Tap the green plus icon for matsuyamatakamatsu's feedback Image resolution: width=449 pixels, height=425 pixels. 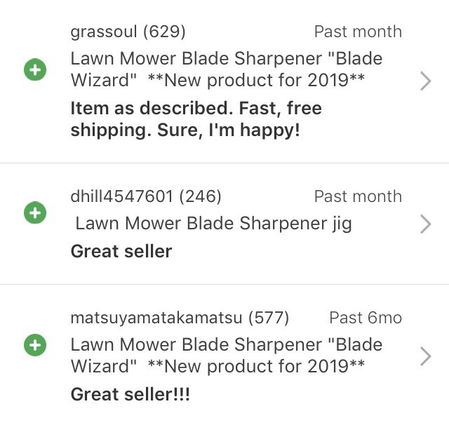[35, 344]
